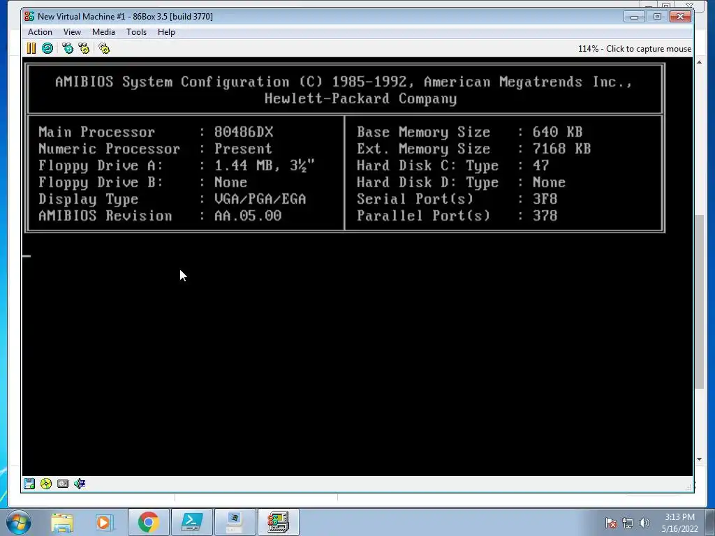Click 'Hewlett-Packard Company' header text
The width and height of the screenshot is (715, 536).
coord(360,98)
